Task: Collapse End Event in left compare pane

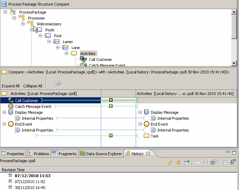Action: coord(4,124)
